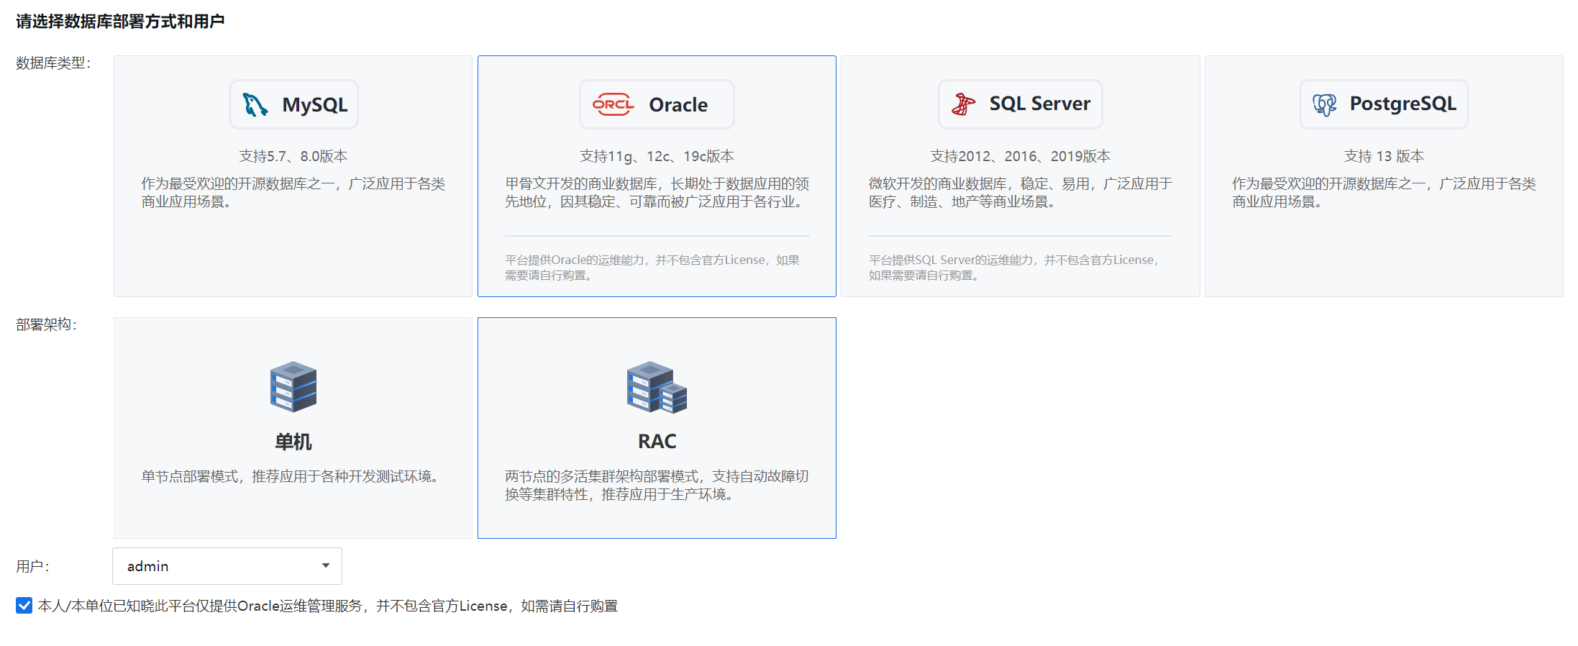Click the PostgreSQL label button

(1384, 104)
